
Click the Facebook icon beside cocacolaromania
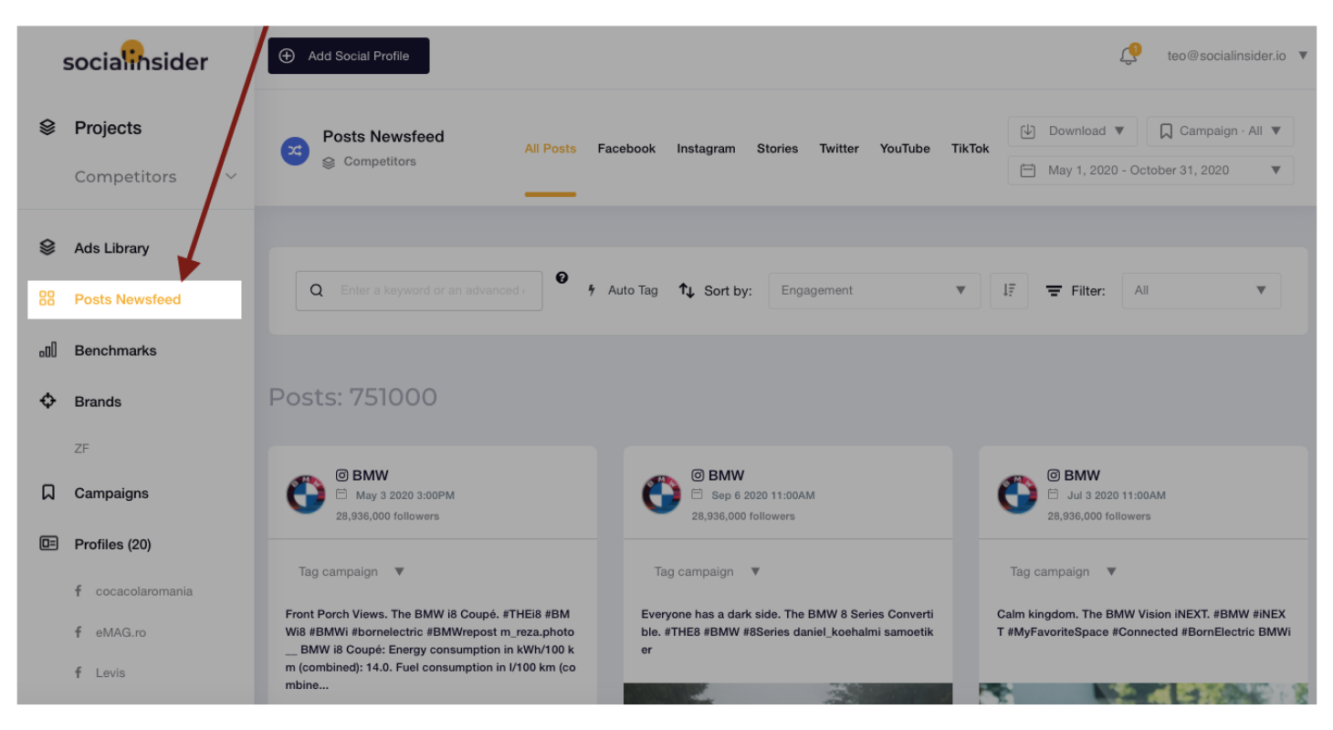79,590
